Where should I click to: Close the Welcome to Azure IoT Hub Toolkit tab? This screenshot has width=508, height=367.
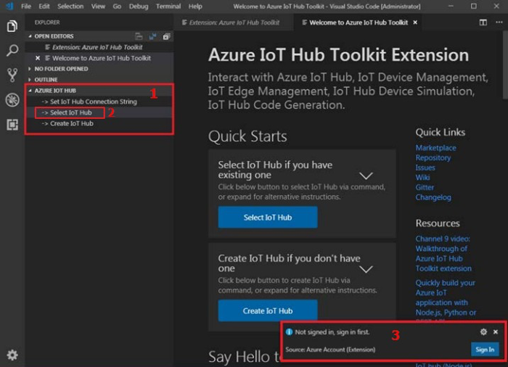coord(415,22)
